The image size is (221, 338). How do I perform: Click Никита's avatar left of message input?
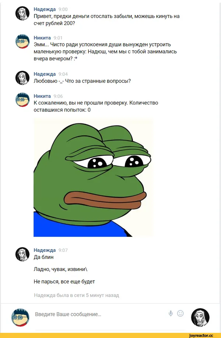[20, 317]
